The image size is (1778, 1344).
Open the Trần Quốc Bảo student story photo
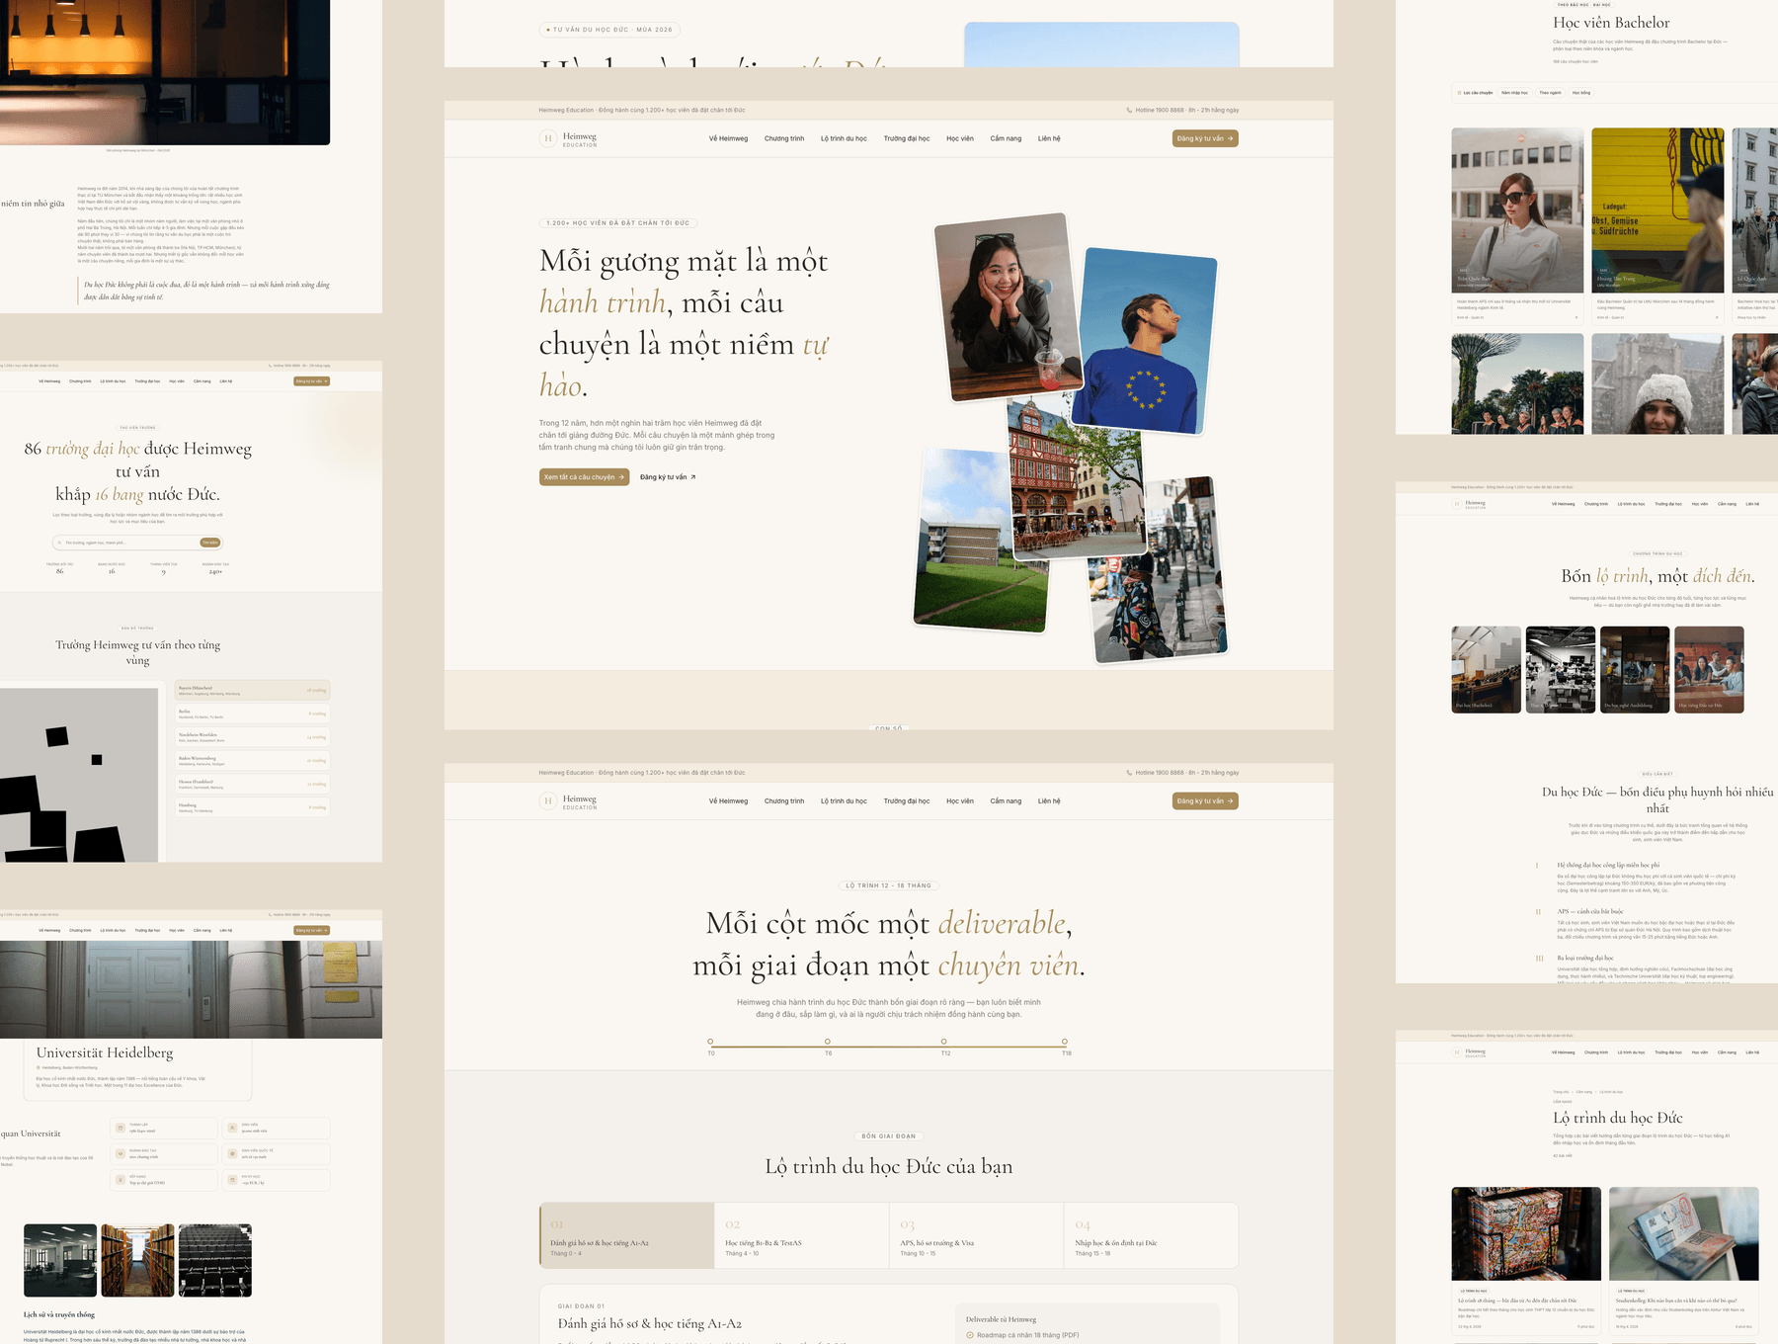(x=1517, y=210)
